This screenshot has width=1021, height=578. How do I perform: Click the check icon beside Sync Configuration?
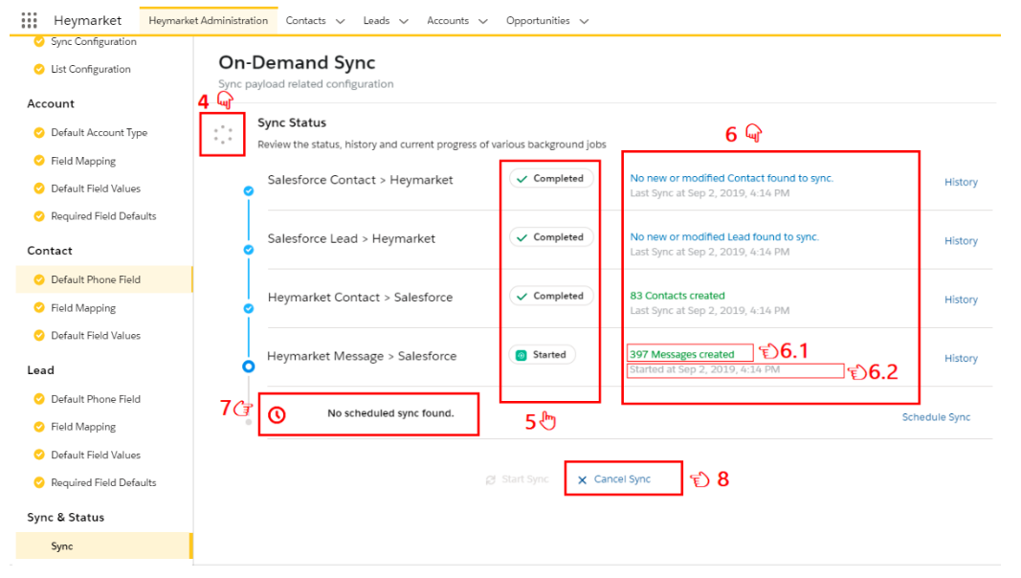click(39, 42)
